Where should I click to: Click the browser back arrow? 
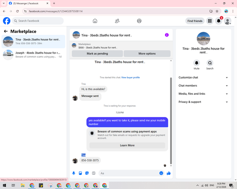tap(4, 11)
